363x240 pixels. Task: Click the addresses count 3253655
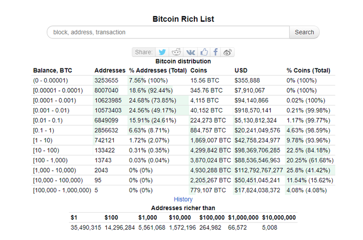106,80
